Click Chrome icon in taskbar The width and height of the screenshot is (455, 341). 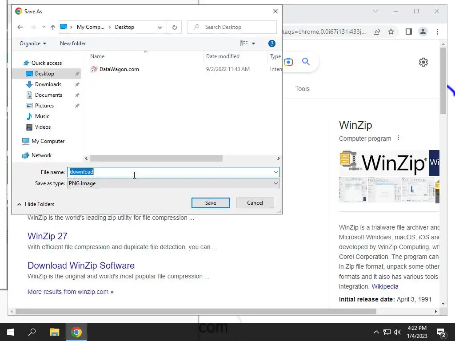[x=76, y=332]
